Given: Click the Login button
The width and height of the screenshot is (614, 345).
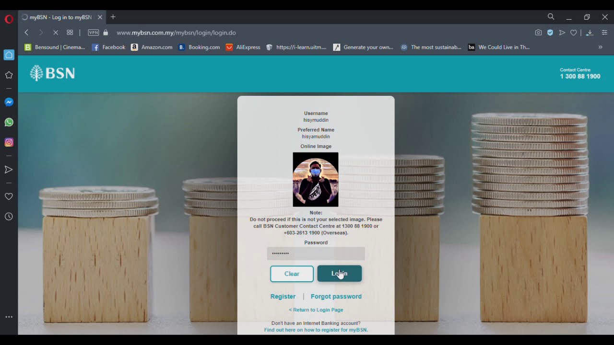Looking at the screenshot, I should click(339, 274).
